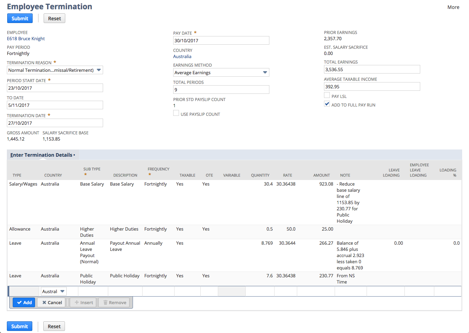Cancel the new row via the X icon
Image resolution: width=469 pixels, height=333 pixels.
(51, 302)
